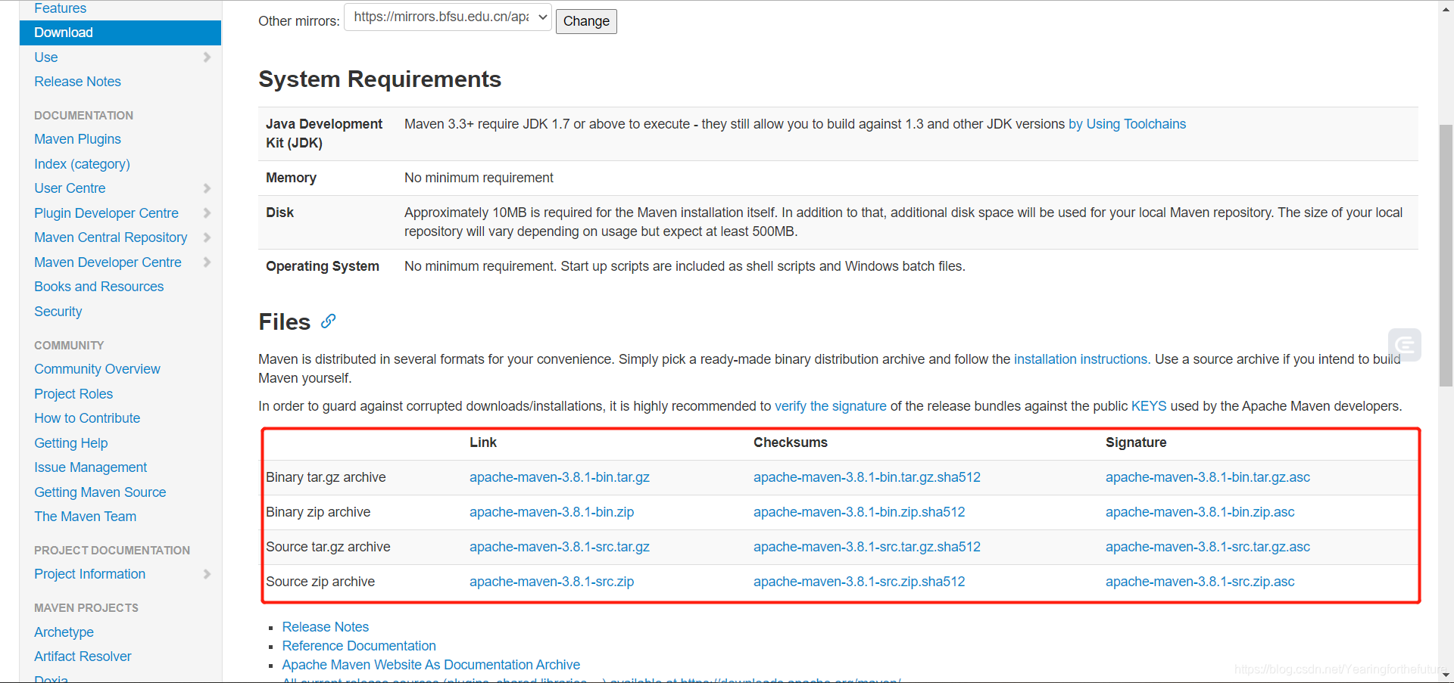Open the KEYS link
Image resolution: width=1454 pixels, height=683 pixels.
[x=1149, y=406]
